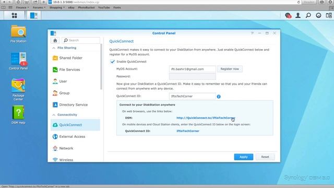
Task: Open the DSM Main Menu grid icon
Action: point(14,15)
